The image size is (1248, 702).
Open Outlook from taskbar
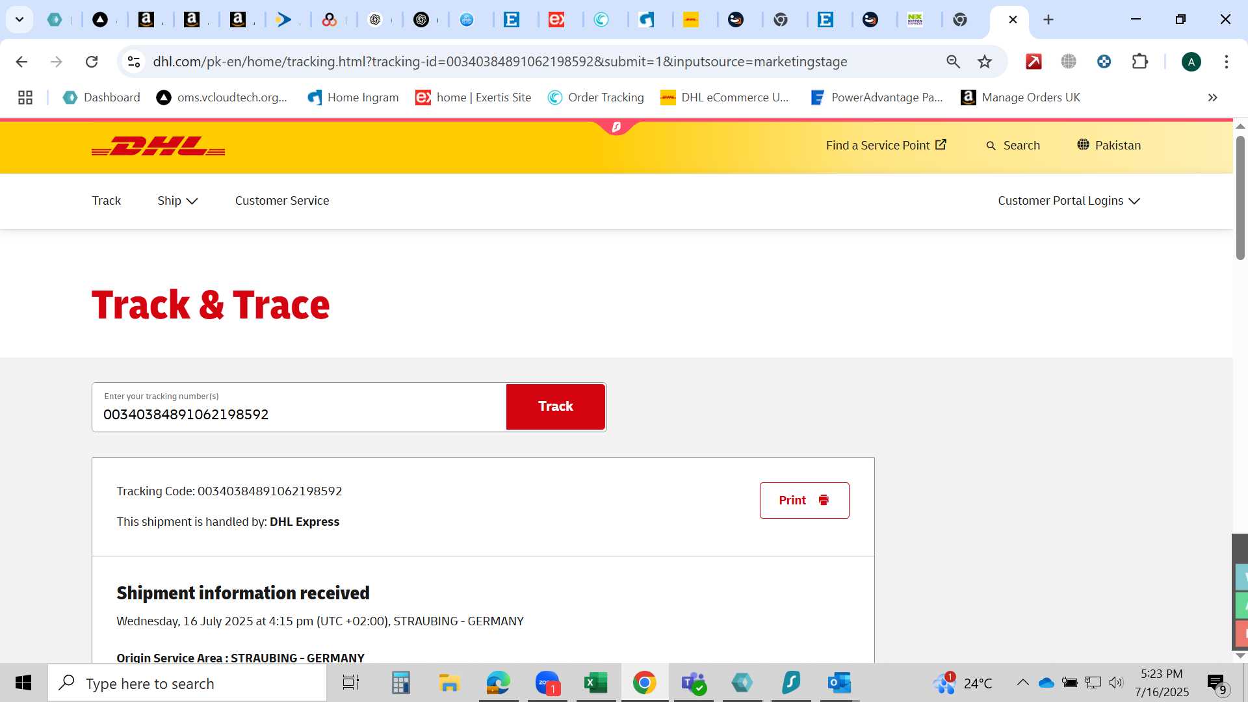pyautogui.click(x=840, y=683)
